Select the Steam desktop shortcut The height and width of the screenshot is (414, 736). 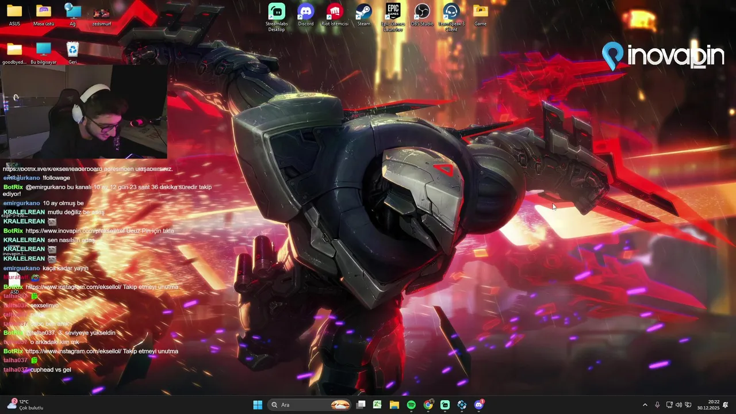coord(364,15)
